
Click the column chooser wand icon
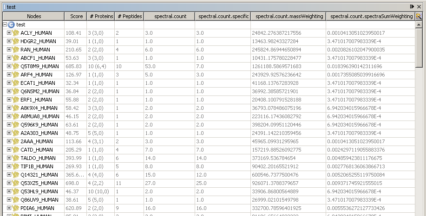click(x=419, y=16)
